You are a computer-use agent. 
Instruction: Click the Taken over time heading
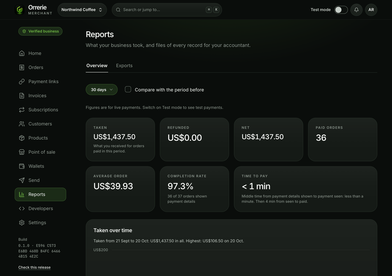click(113, 230)
